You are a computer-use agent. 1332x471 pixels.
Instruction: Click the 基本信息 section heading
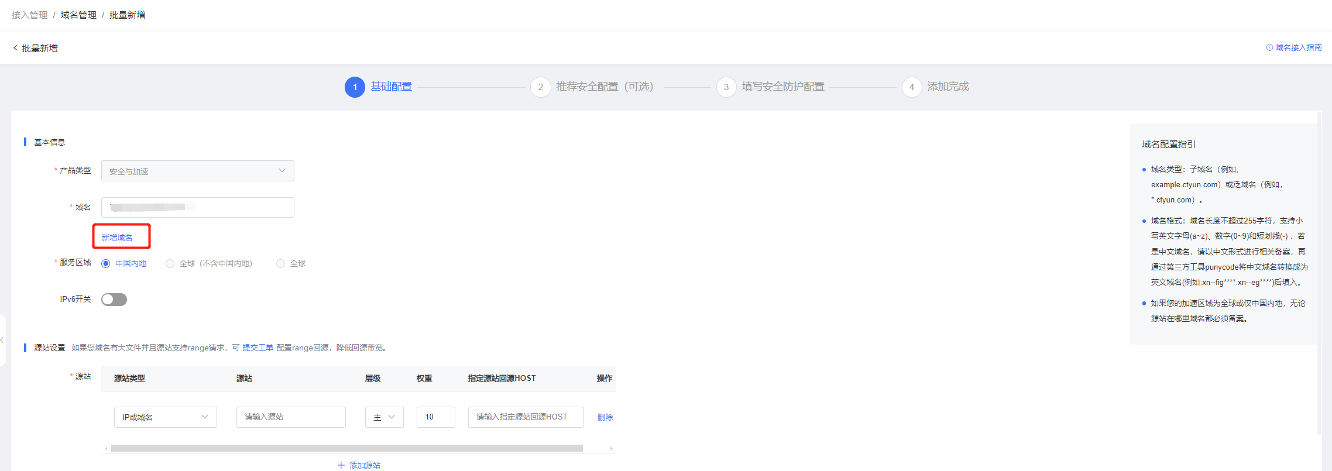click(x=50, y=142)
